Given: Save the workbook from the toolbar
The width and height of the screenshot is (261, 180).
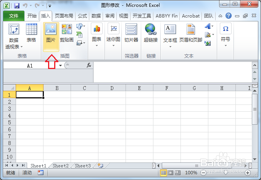Looking at the screenshot, I should tap(17, 6).
